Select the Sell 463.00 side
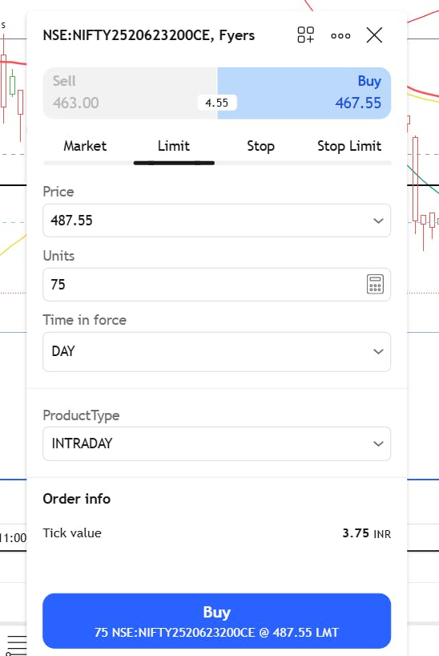The width and height of the screenshot is (439, 656). [130, 93]
